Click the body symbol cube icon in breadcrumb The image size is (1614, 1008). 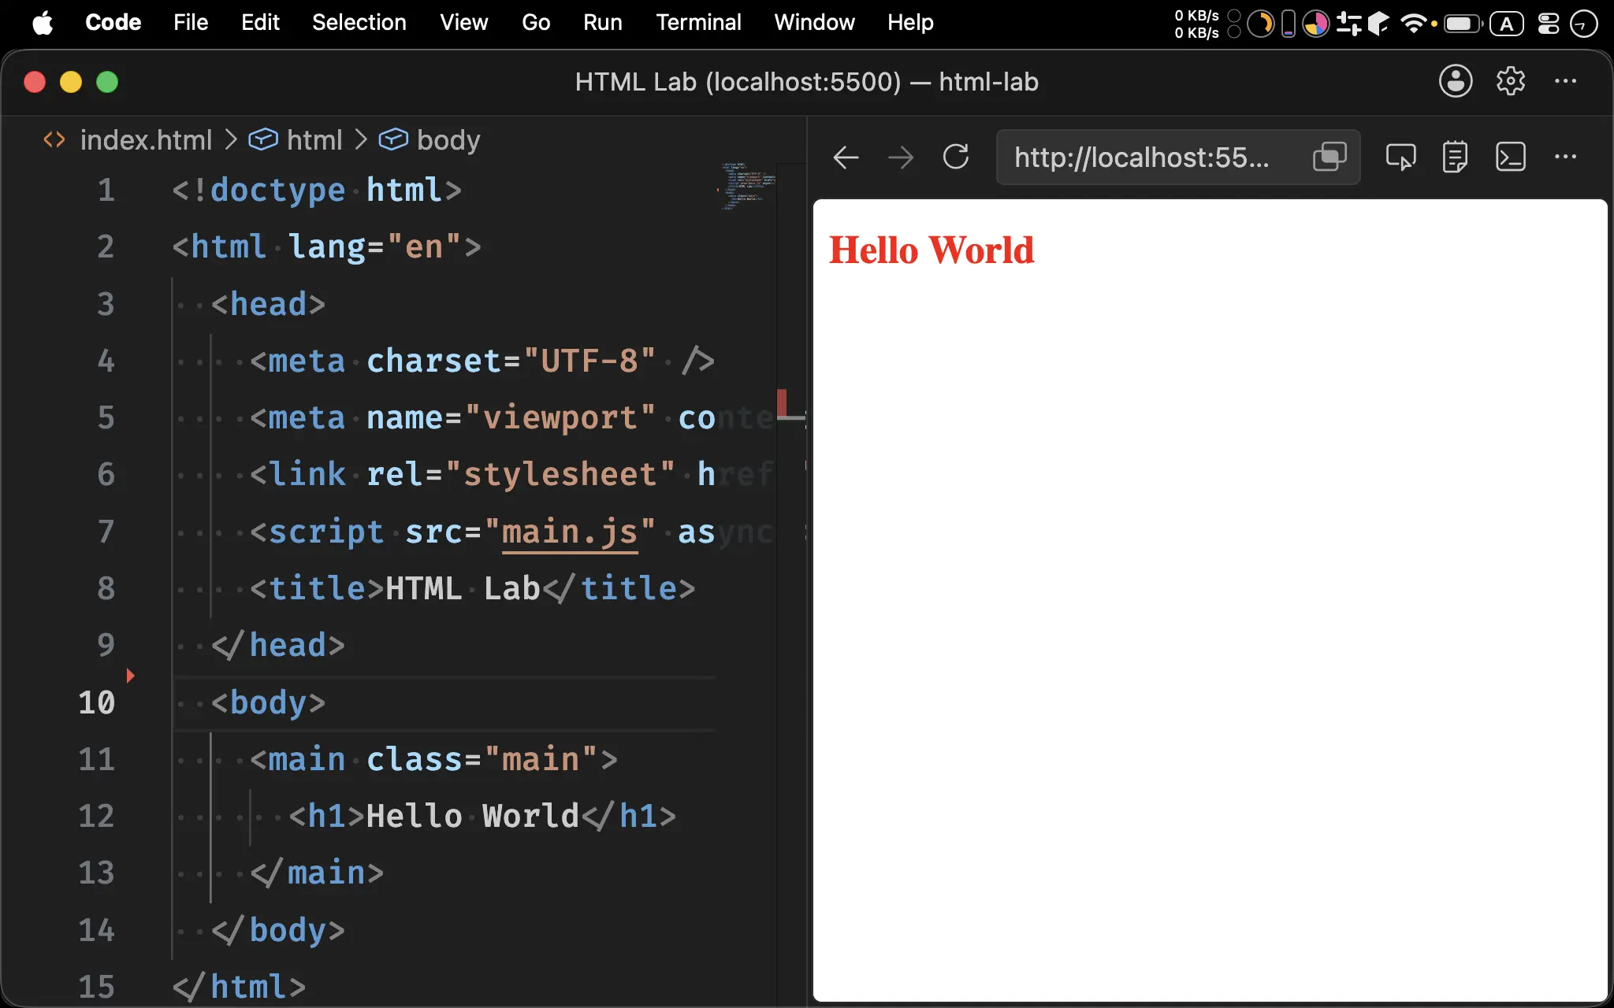(x=393, y=139)
